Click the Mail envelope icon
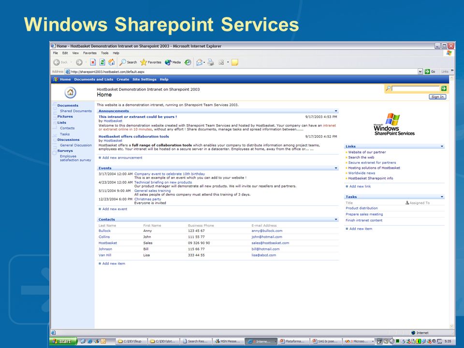Viewport: 464px width, 348px height. [x=200, y=62]
